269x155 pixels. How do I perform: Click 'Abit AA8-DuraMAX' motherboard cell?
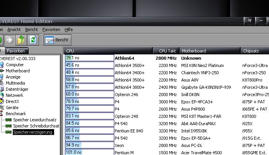[x=198, y=124]
